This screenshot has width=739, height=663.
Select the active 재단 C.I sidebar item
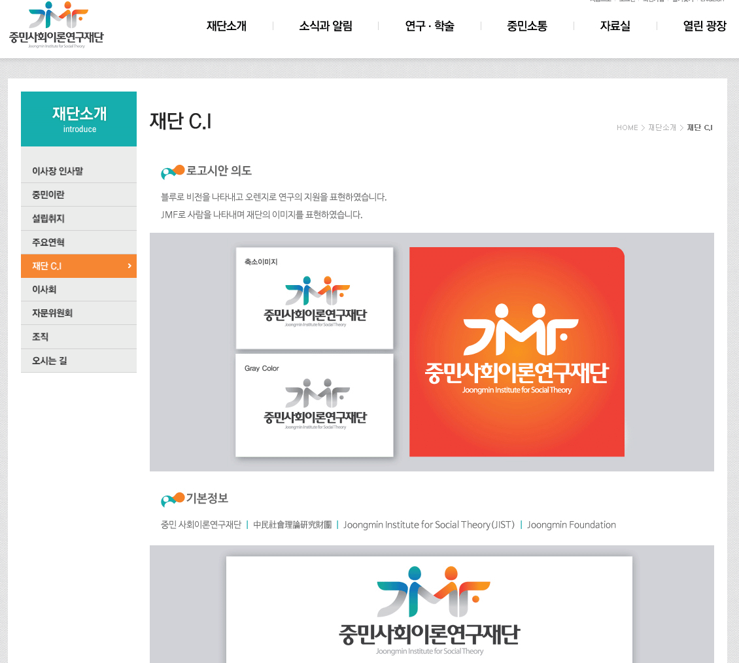coord(78,265)
